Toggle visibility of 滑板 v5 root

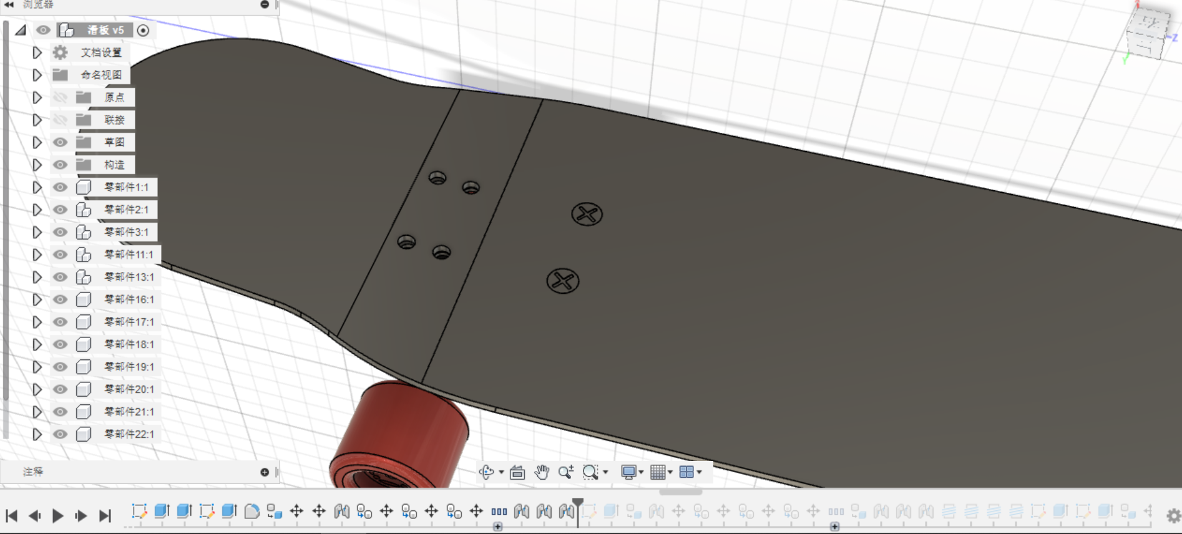42,30
